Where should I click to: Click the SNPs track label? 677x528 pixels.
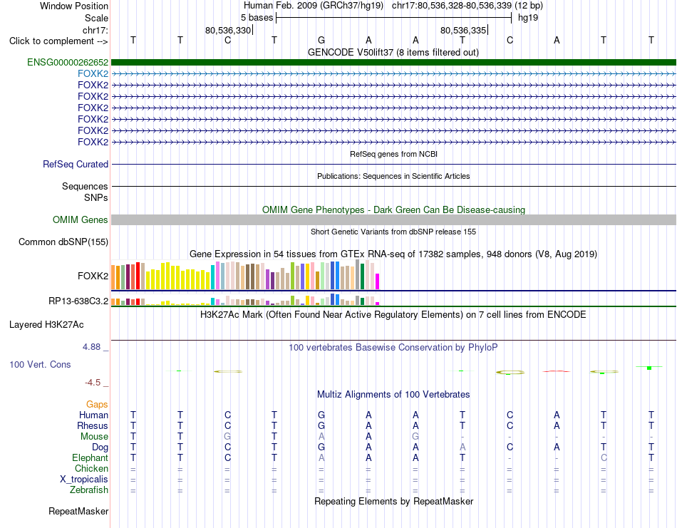(x=96, y=197)
